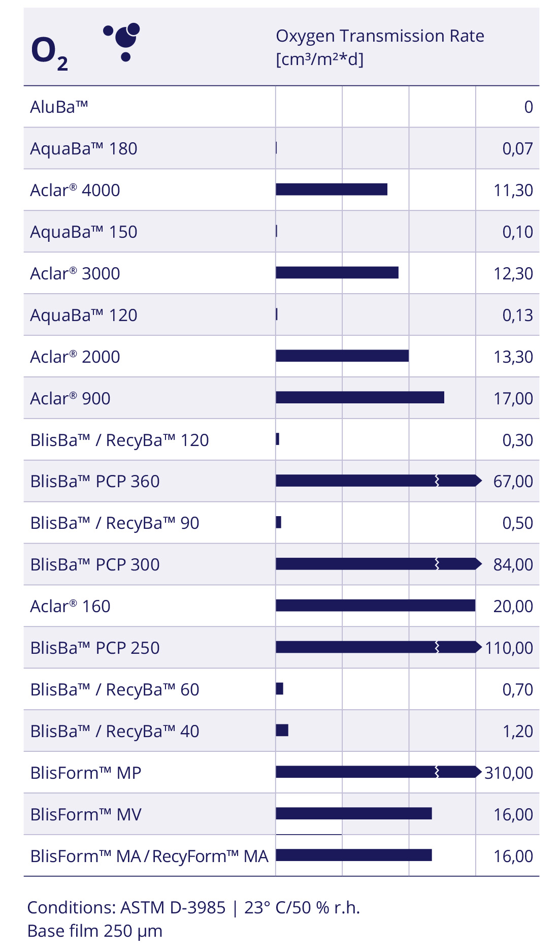Select the Base film 250 µm note
560x952 pixels.
pyautogui.click(x=95, y=931)
